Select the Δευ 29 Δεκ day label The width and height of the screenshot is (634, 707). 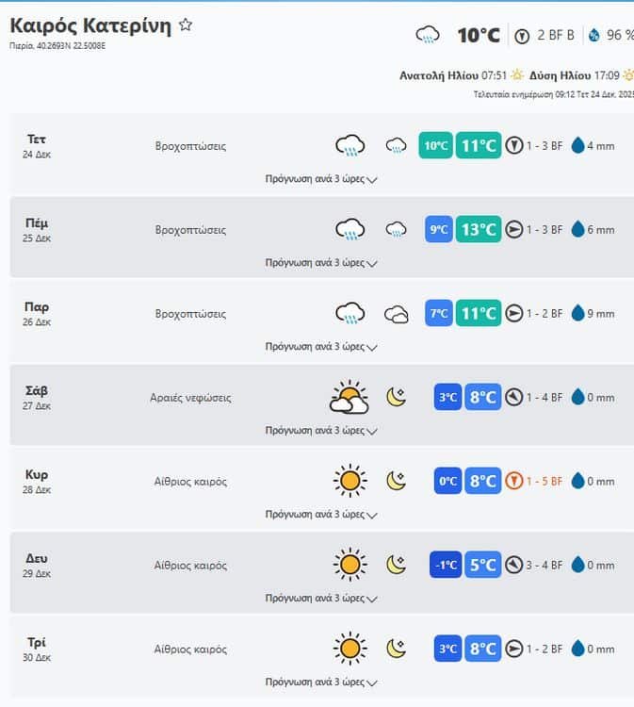[x=37, y=564]
